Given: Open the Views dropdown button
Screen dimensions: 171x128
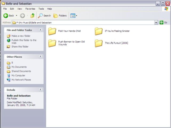Looking at the screenshot, I should point(74,16).
